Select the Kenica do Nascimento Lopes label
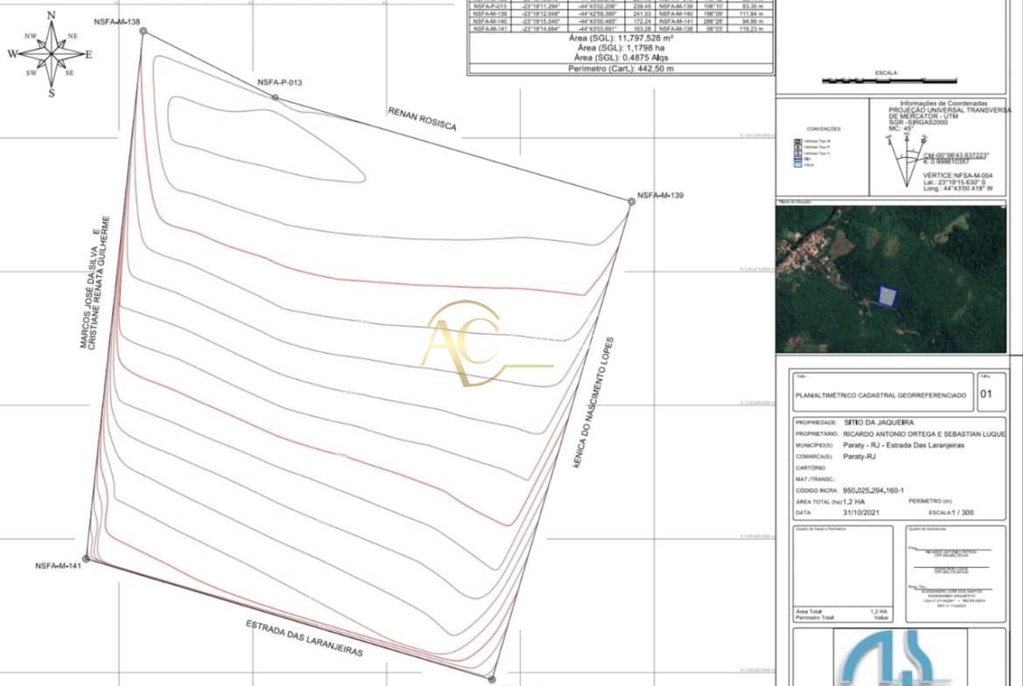 click(593, 402)
